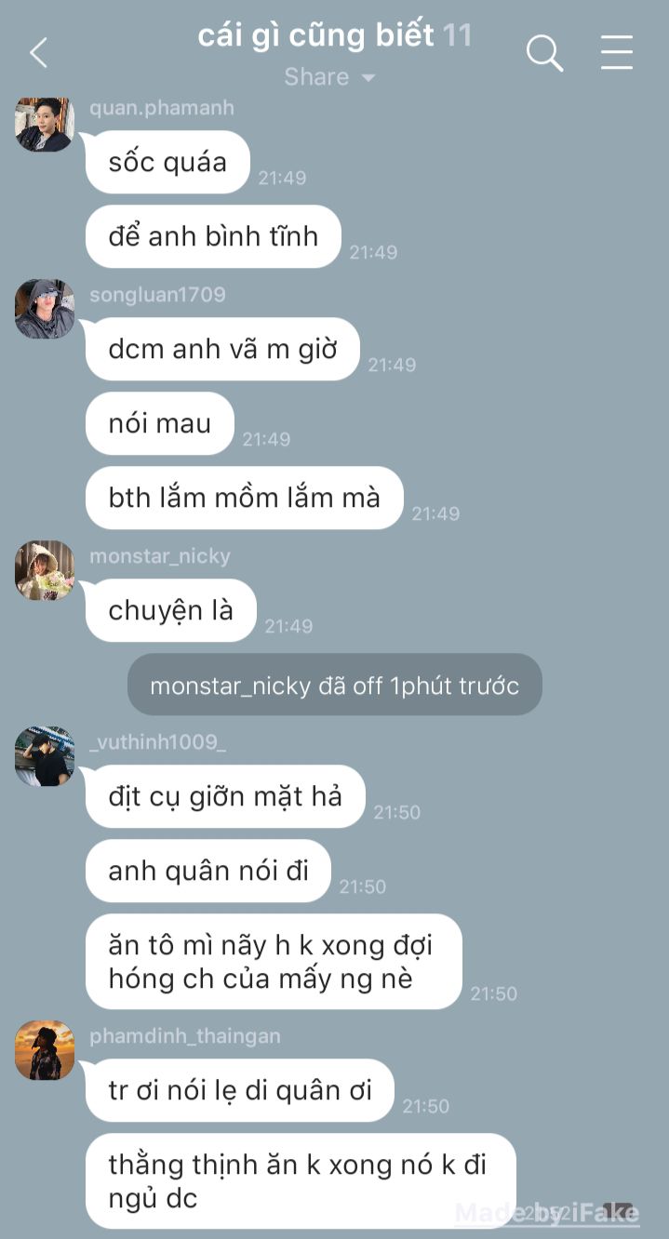This screenshot has height=1239, width=669.
Task: Select the message "địt cụ giỡn mặt hả"
Action: point(225,796)
